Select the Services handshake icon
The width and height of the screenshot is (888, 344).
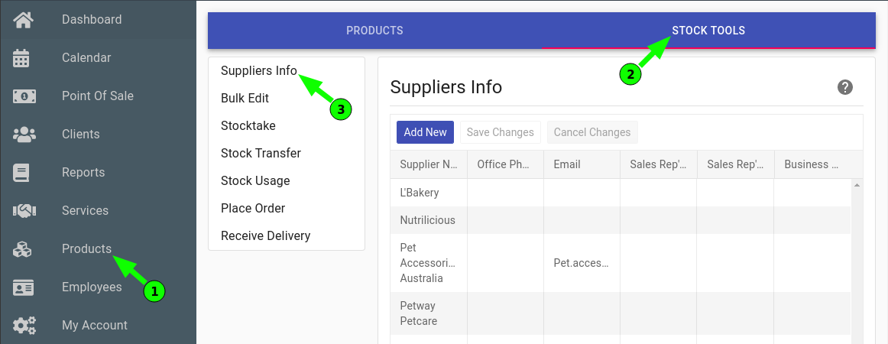[x=24, y=211]
